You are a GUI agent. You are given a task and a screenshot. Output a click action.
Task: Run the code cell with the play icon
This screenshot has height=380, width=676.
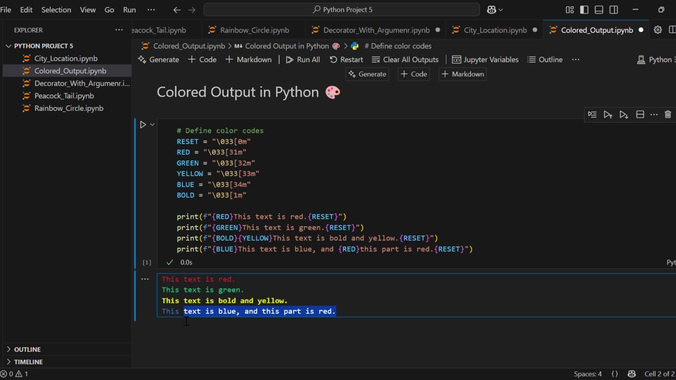point(143,125)
